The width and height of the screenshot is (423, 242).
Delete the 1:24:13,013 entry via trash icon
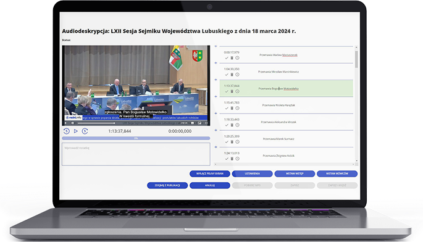tap(232, 159)
